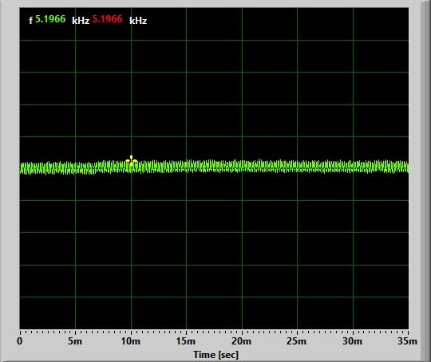Click the green waveform at 20m
The image size is (431, 362).
click(242, 167)
